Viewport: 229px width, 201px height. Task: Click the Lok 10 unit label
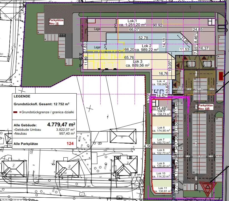click(161, 175)
